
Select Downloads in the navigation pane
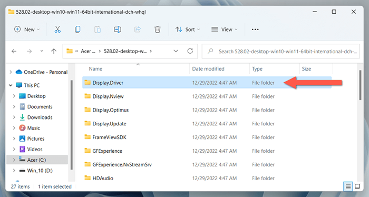coord(40,117)
